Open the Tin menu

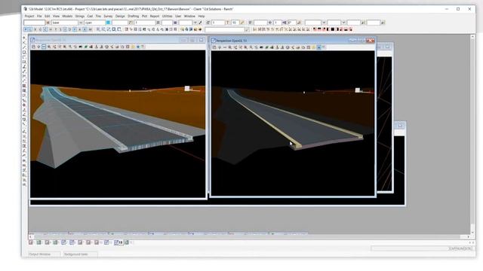(x=98, y=16)
